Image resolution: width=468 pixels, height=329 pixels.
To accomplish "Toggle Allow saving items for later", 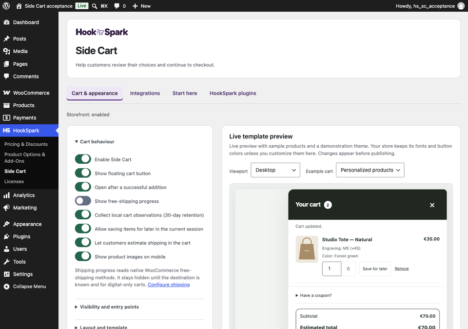I will pos(83,229).
